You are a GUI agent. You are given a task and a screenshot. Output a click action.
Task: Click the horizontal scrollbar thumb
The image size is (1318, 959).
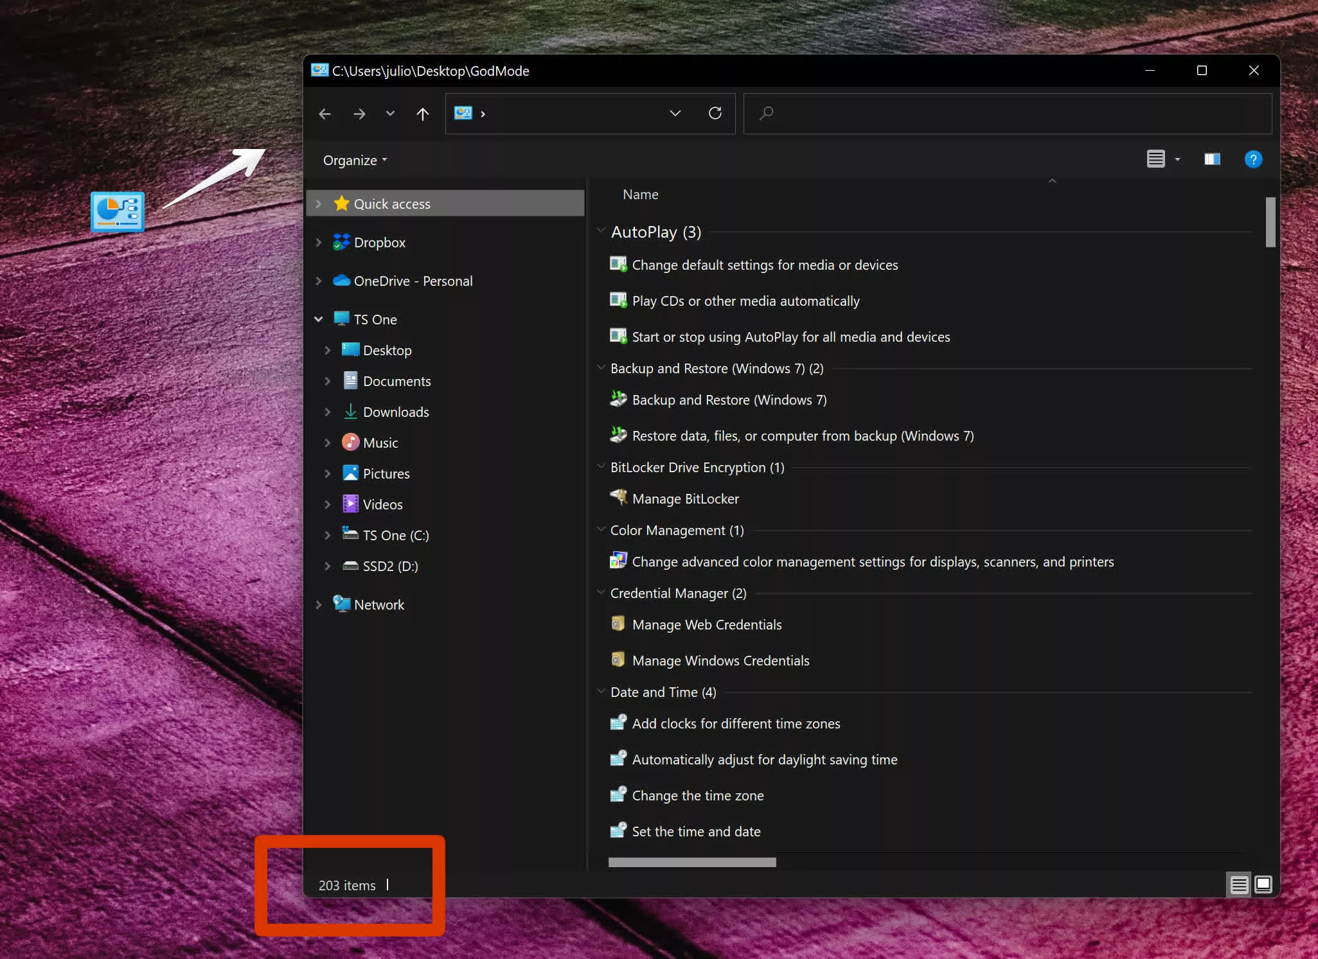coord(691,863)
